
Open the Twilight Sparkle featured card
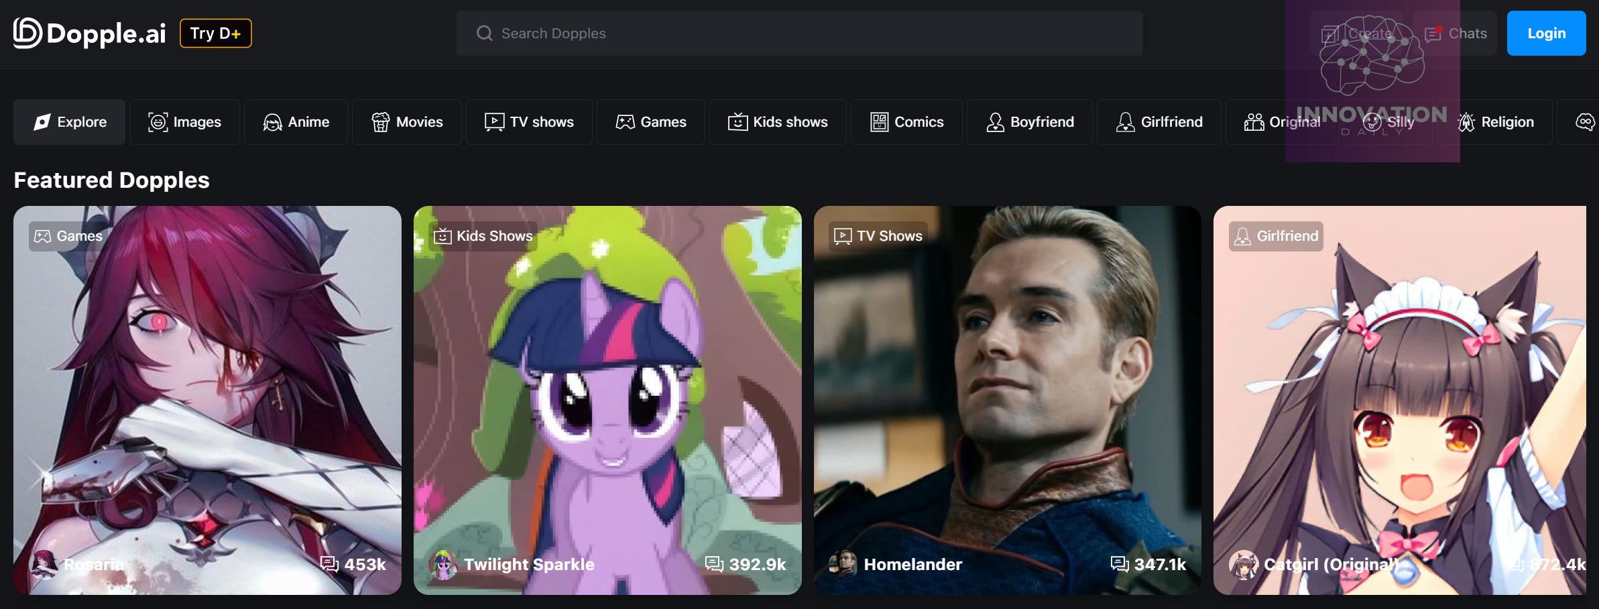click(607, 400)
